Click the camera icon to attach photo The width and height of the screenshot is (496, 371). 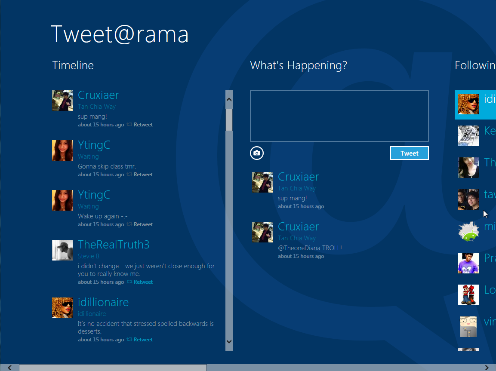[257, 153]
